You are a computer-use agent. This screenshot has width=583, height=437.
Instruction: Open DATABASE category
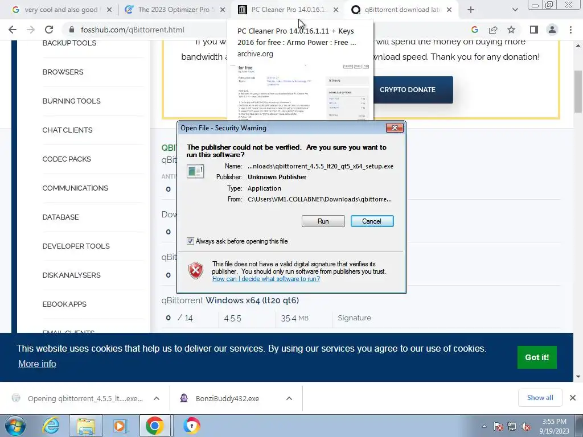point(60,217)
